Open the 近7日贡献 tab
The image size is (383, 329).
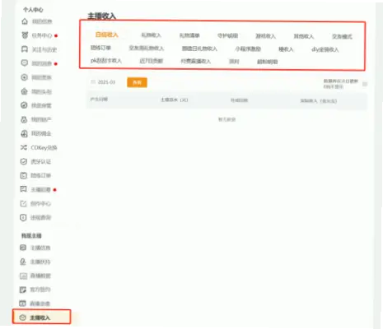click(152, 61)
